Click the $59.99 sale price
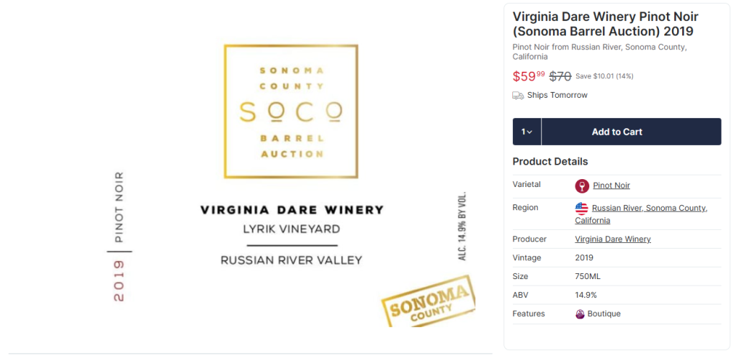744x361 pixels. [x=528, y=76]
